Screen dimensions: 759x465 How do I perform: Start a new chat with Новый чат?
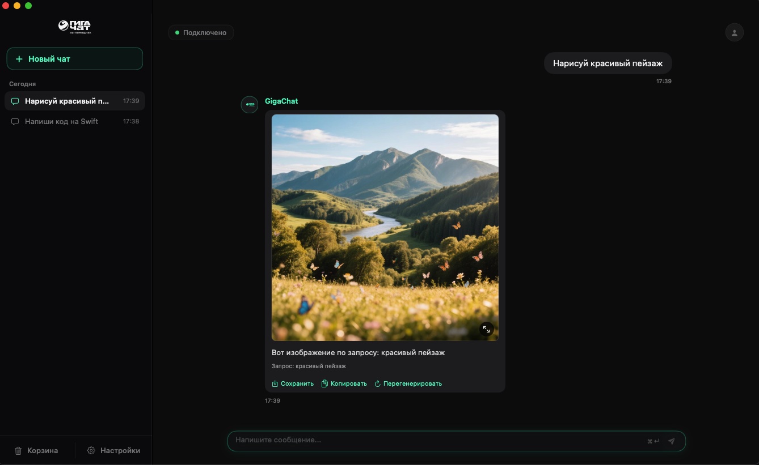74,59
